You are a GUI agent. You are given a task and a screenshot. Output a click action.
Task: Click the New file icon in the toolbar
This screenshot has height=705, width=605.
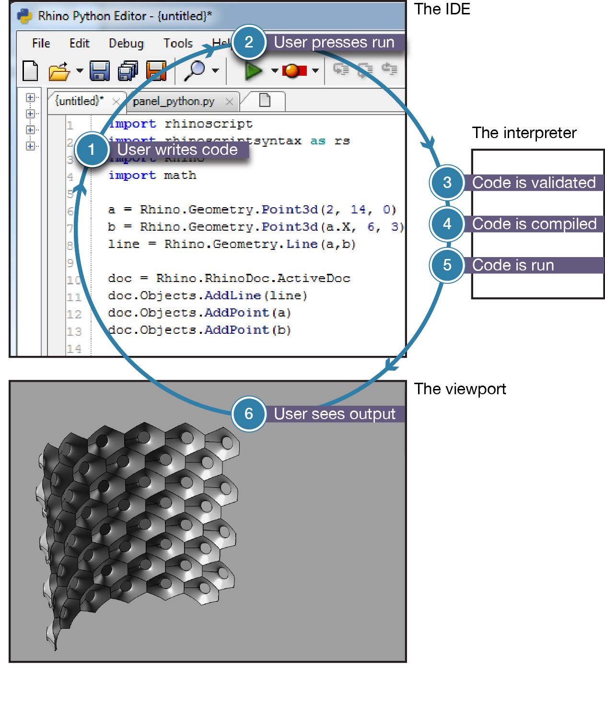click(31, 71)
